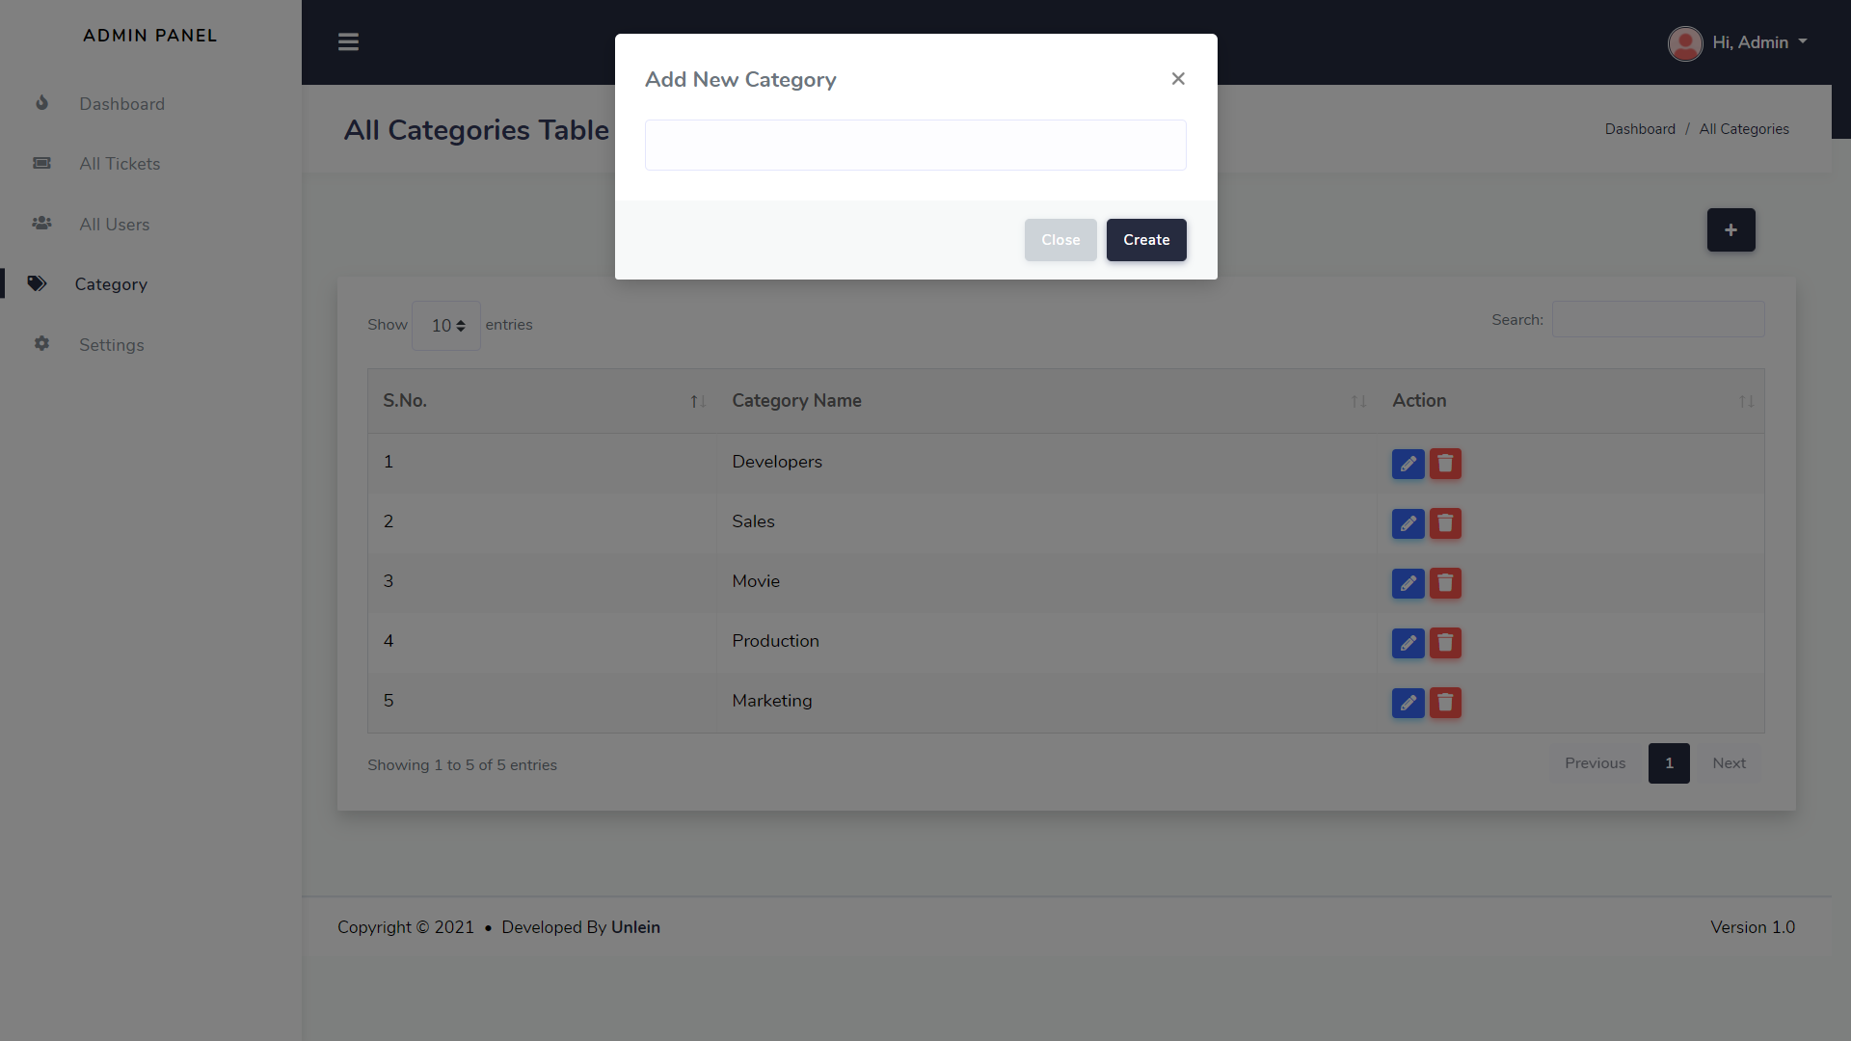Click the admin avatar picture
This screenshot has height=1041, width=1851.
coord(1684,43)
